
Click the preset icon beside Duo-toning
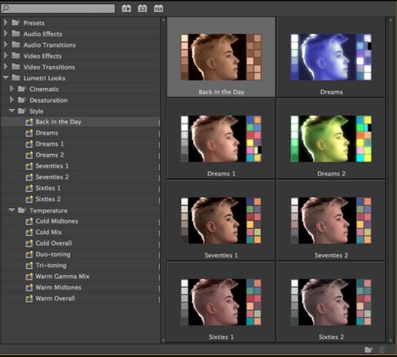pos(28,255)
